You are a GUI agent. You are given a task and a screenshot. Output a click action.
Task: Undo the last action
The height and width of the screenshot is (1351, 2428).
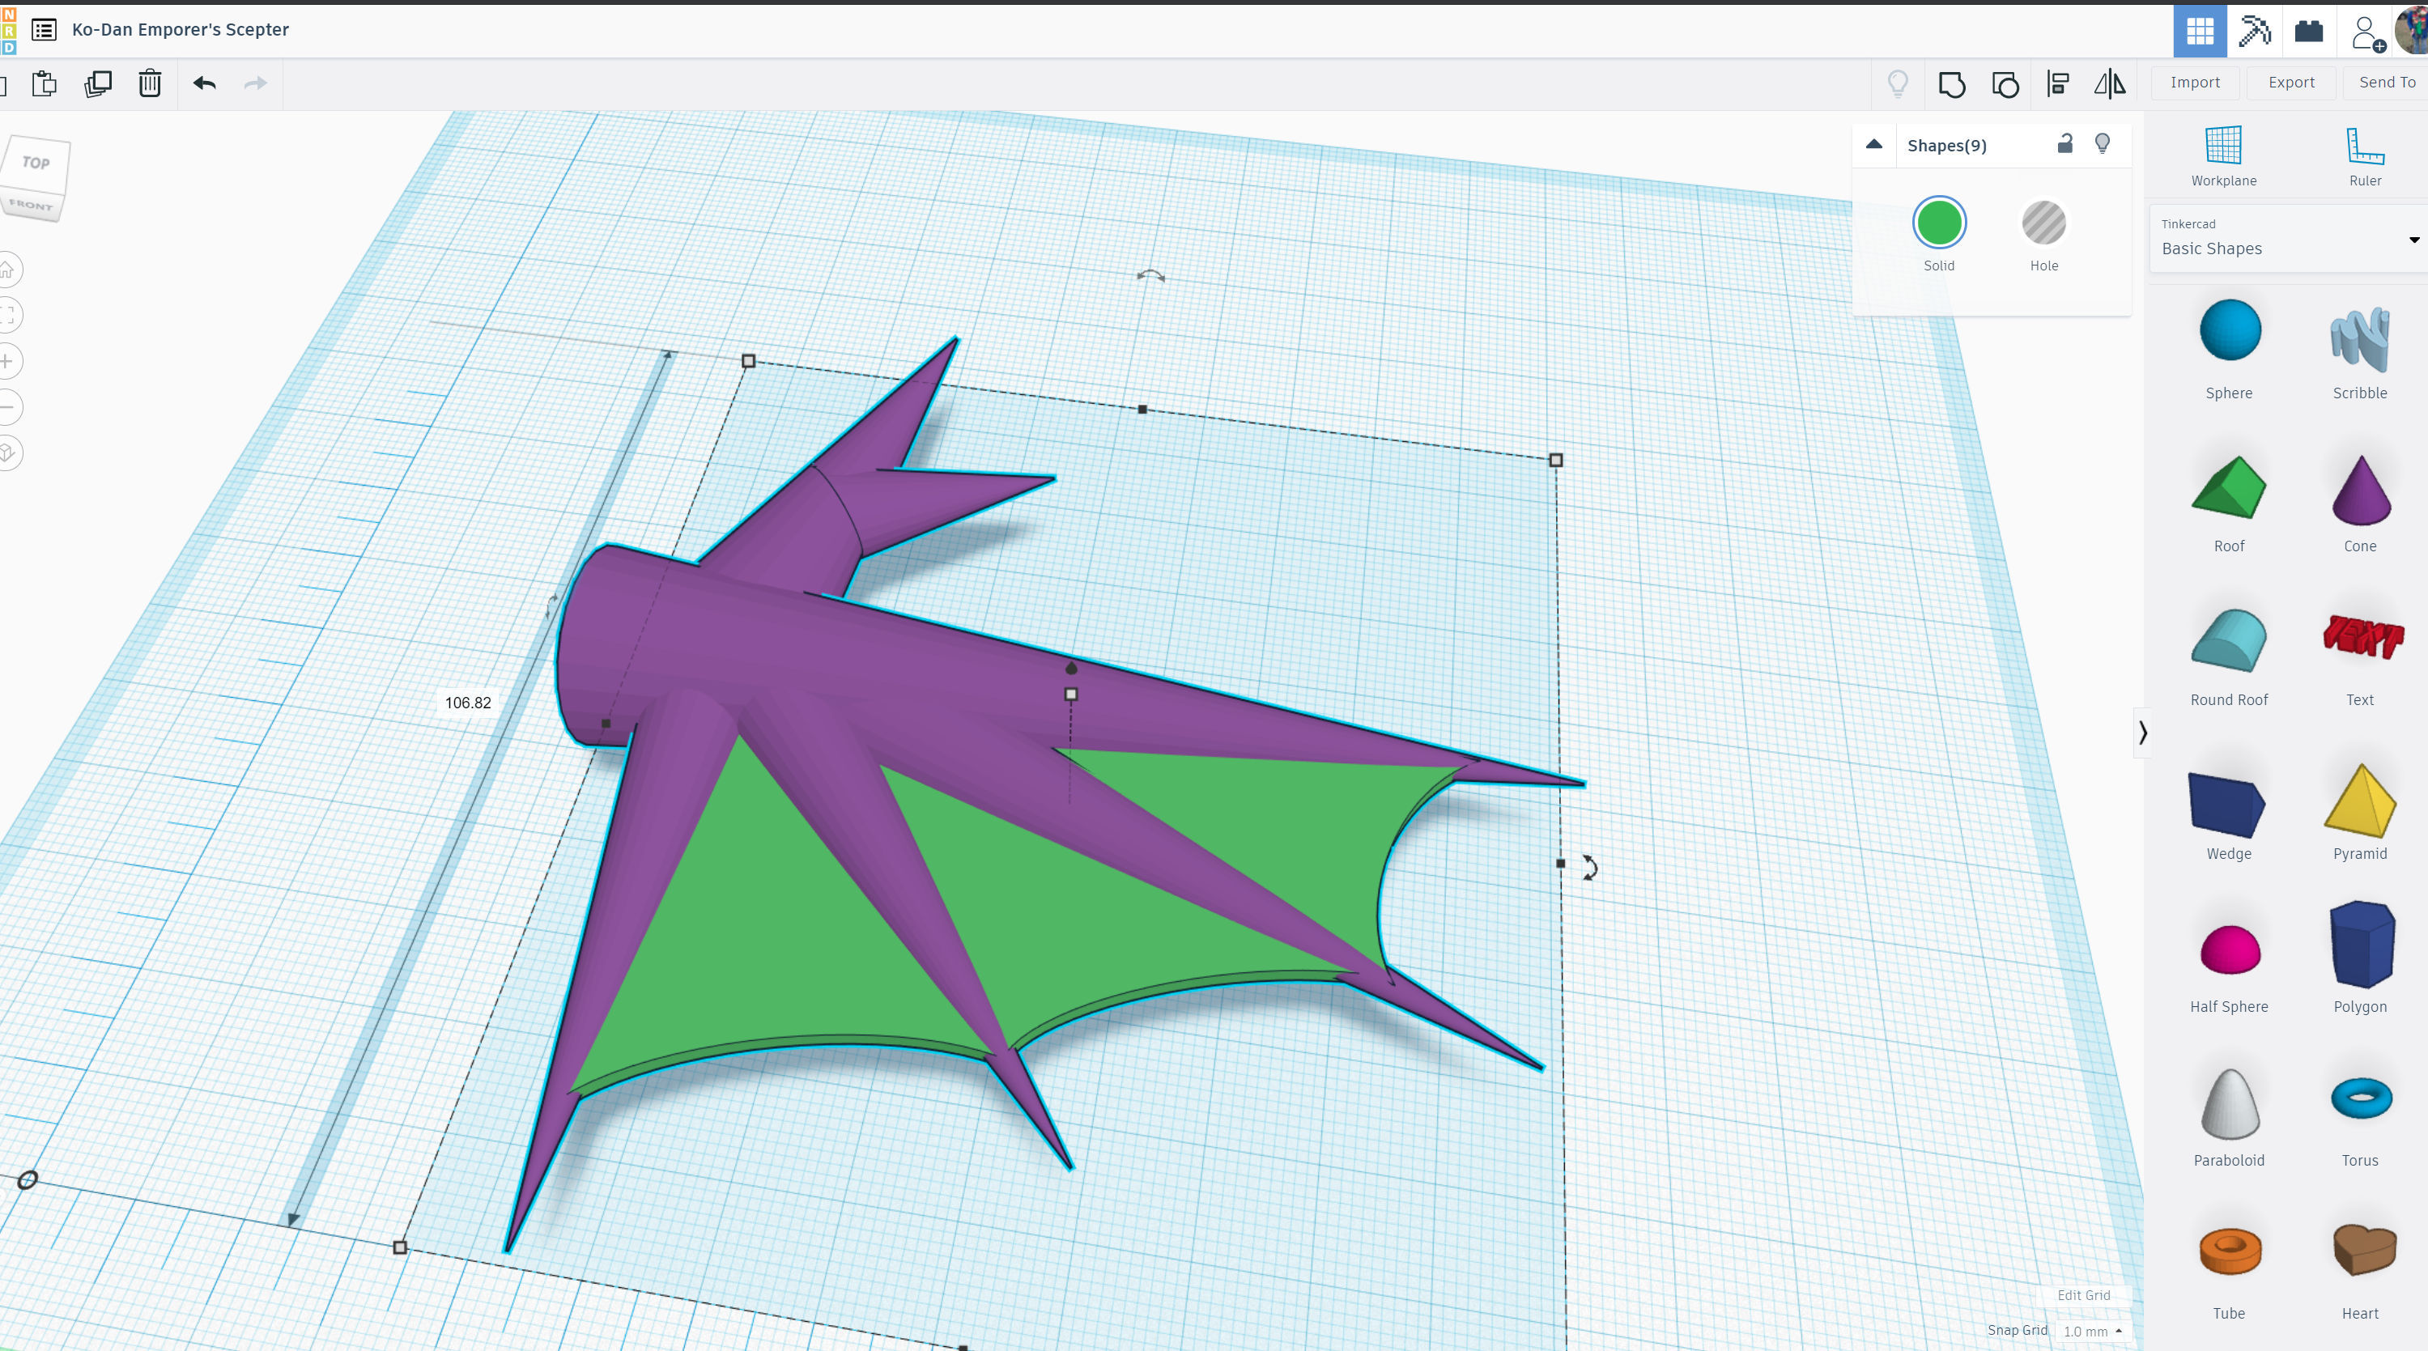205,83
